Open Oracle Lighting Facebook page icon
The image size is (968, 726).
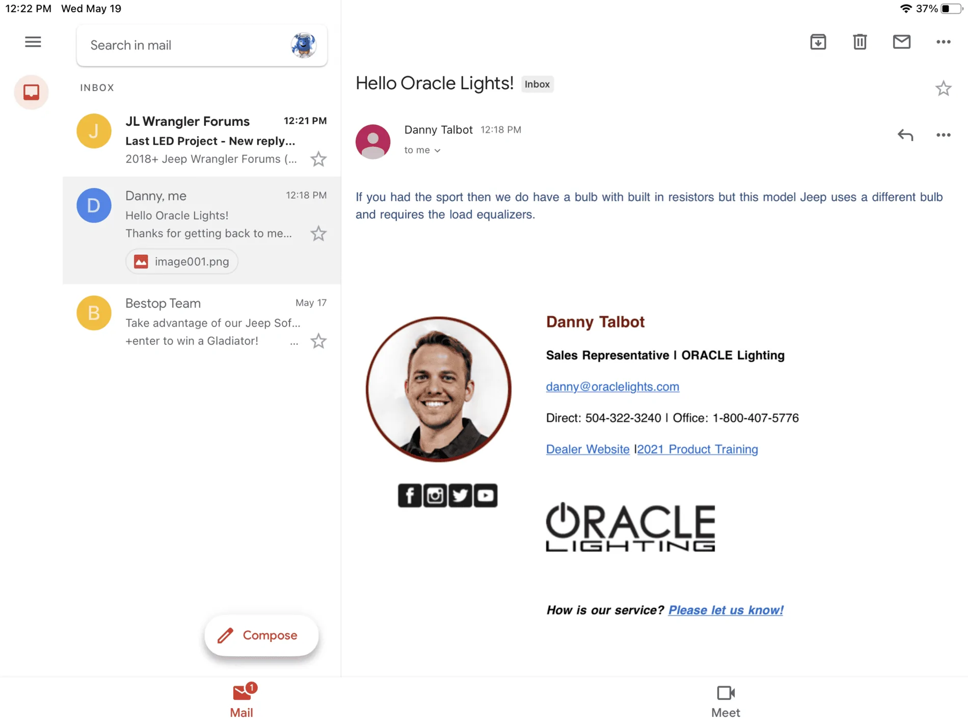click(x=410, y=495)
